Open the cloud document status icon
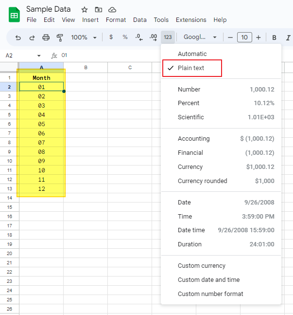293x315 pixels. [112, 10]
